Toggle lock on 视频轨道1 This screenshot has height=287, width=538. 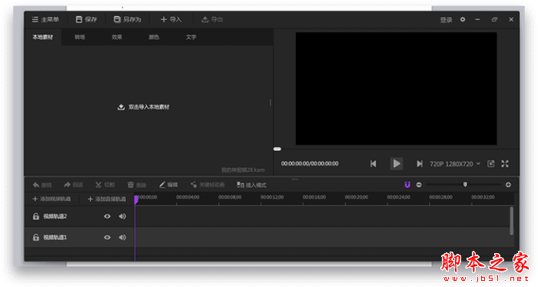(35, 237)
